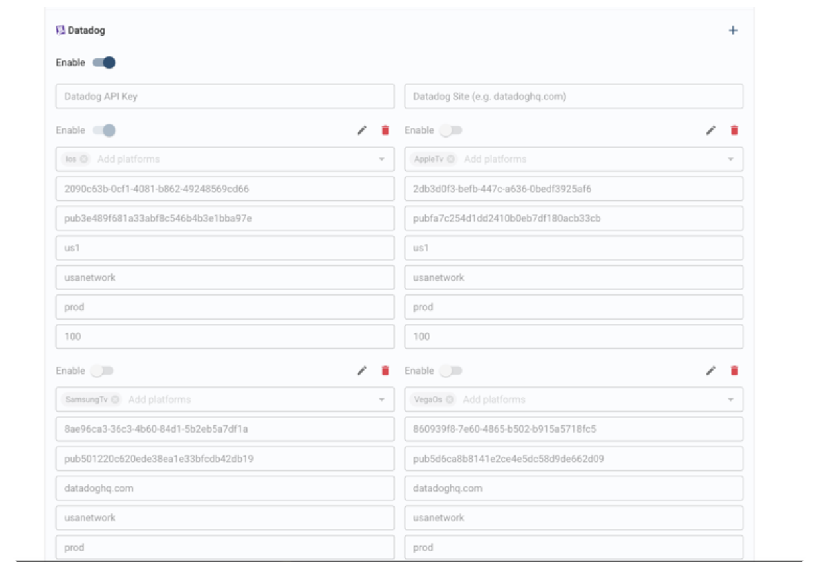Toggle the main Datadog Enable switch
Image resolution: width=813 pixels, height=577 pixels.
(x=104, y=62)
